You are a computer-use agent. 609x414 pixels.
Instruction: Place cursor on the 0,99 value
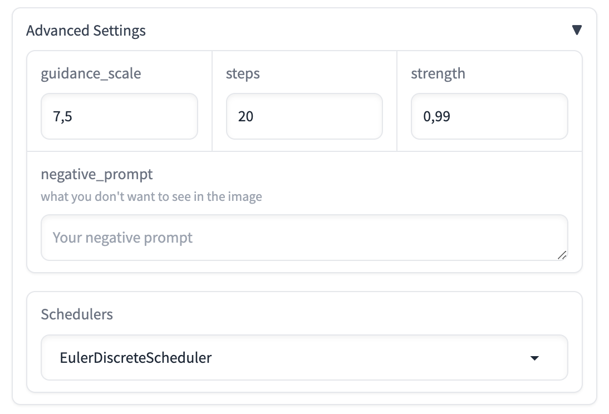[x=437, y=117]
